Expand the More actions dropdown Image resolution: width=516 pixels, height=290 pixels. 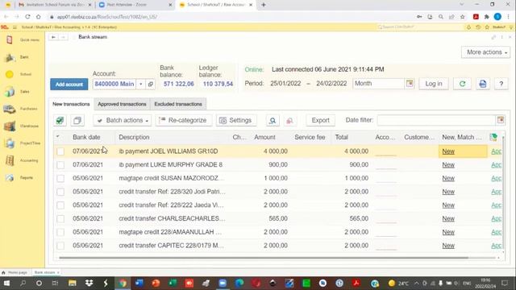pyautogui.click(x=485, y=52)
